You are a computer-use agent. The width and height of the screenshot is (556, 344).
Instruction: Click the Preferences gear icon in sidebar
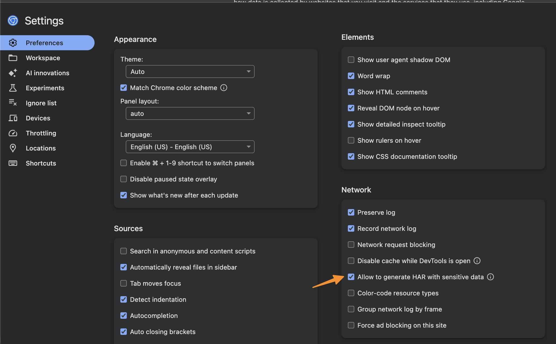point(13,42)
